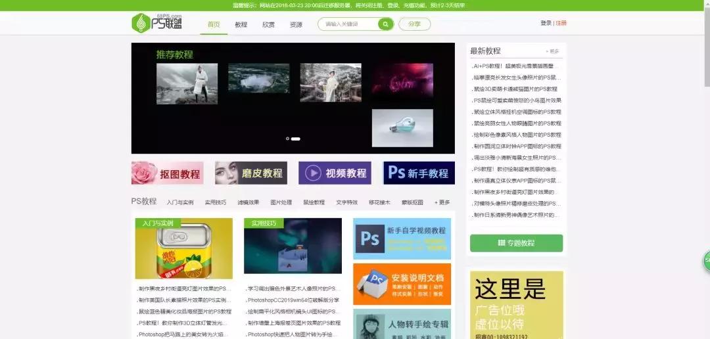Select the 文字特效 category link
This screenshot has height=339, width=710.
click(x=347, y=202)
